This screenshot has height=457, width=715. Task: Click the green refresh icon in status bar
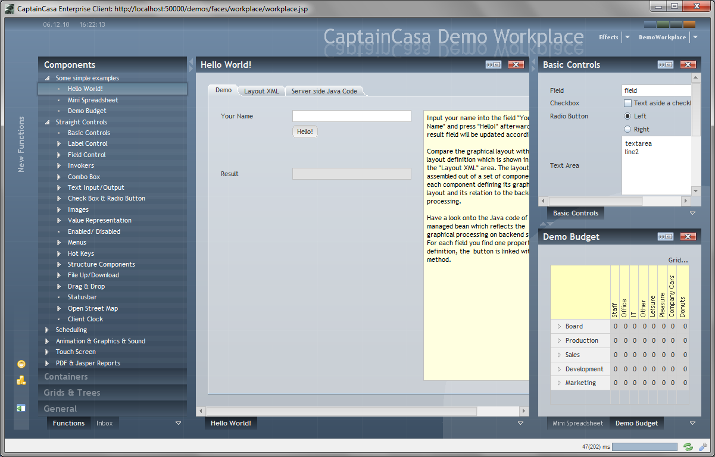tap(688, 447)
